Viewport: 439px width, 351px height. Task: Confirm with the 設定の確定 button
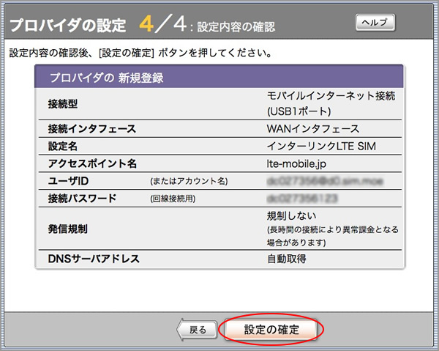[271, 330]
